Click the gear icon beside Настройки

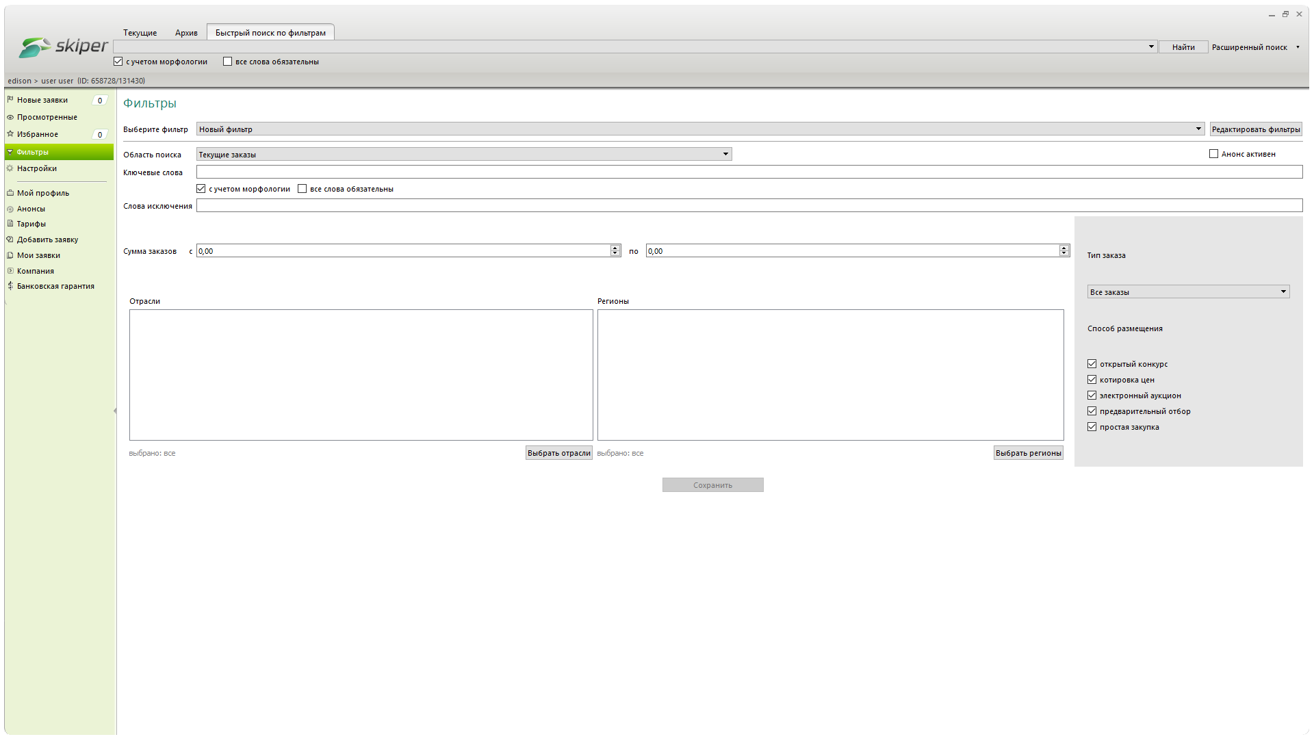tap(10, 168)
